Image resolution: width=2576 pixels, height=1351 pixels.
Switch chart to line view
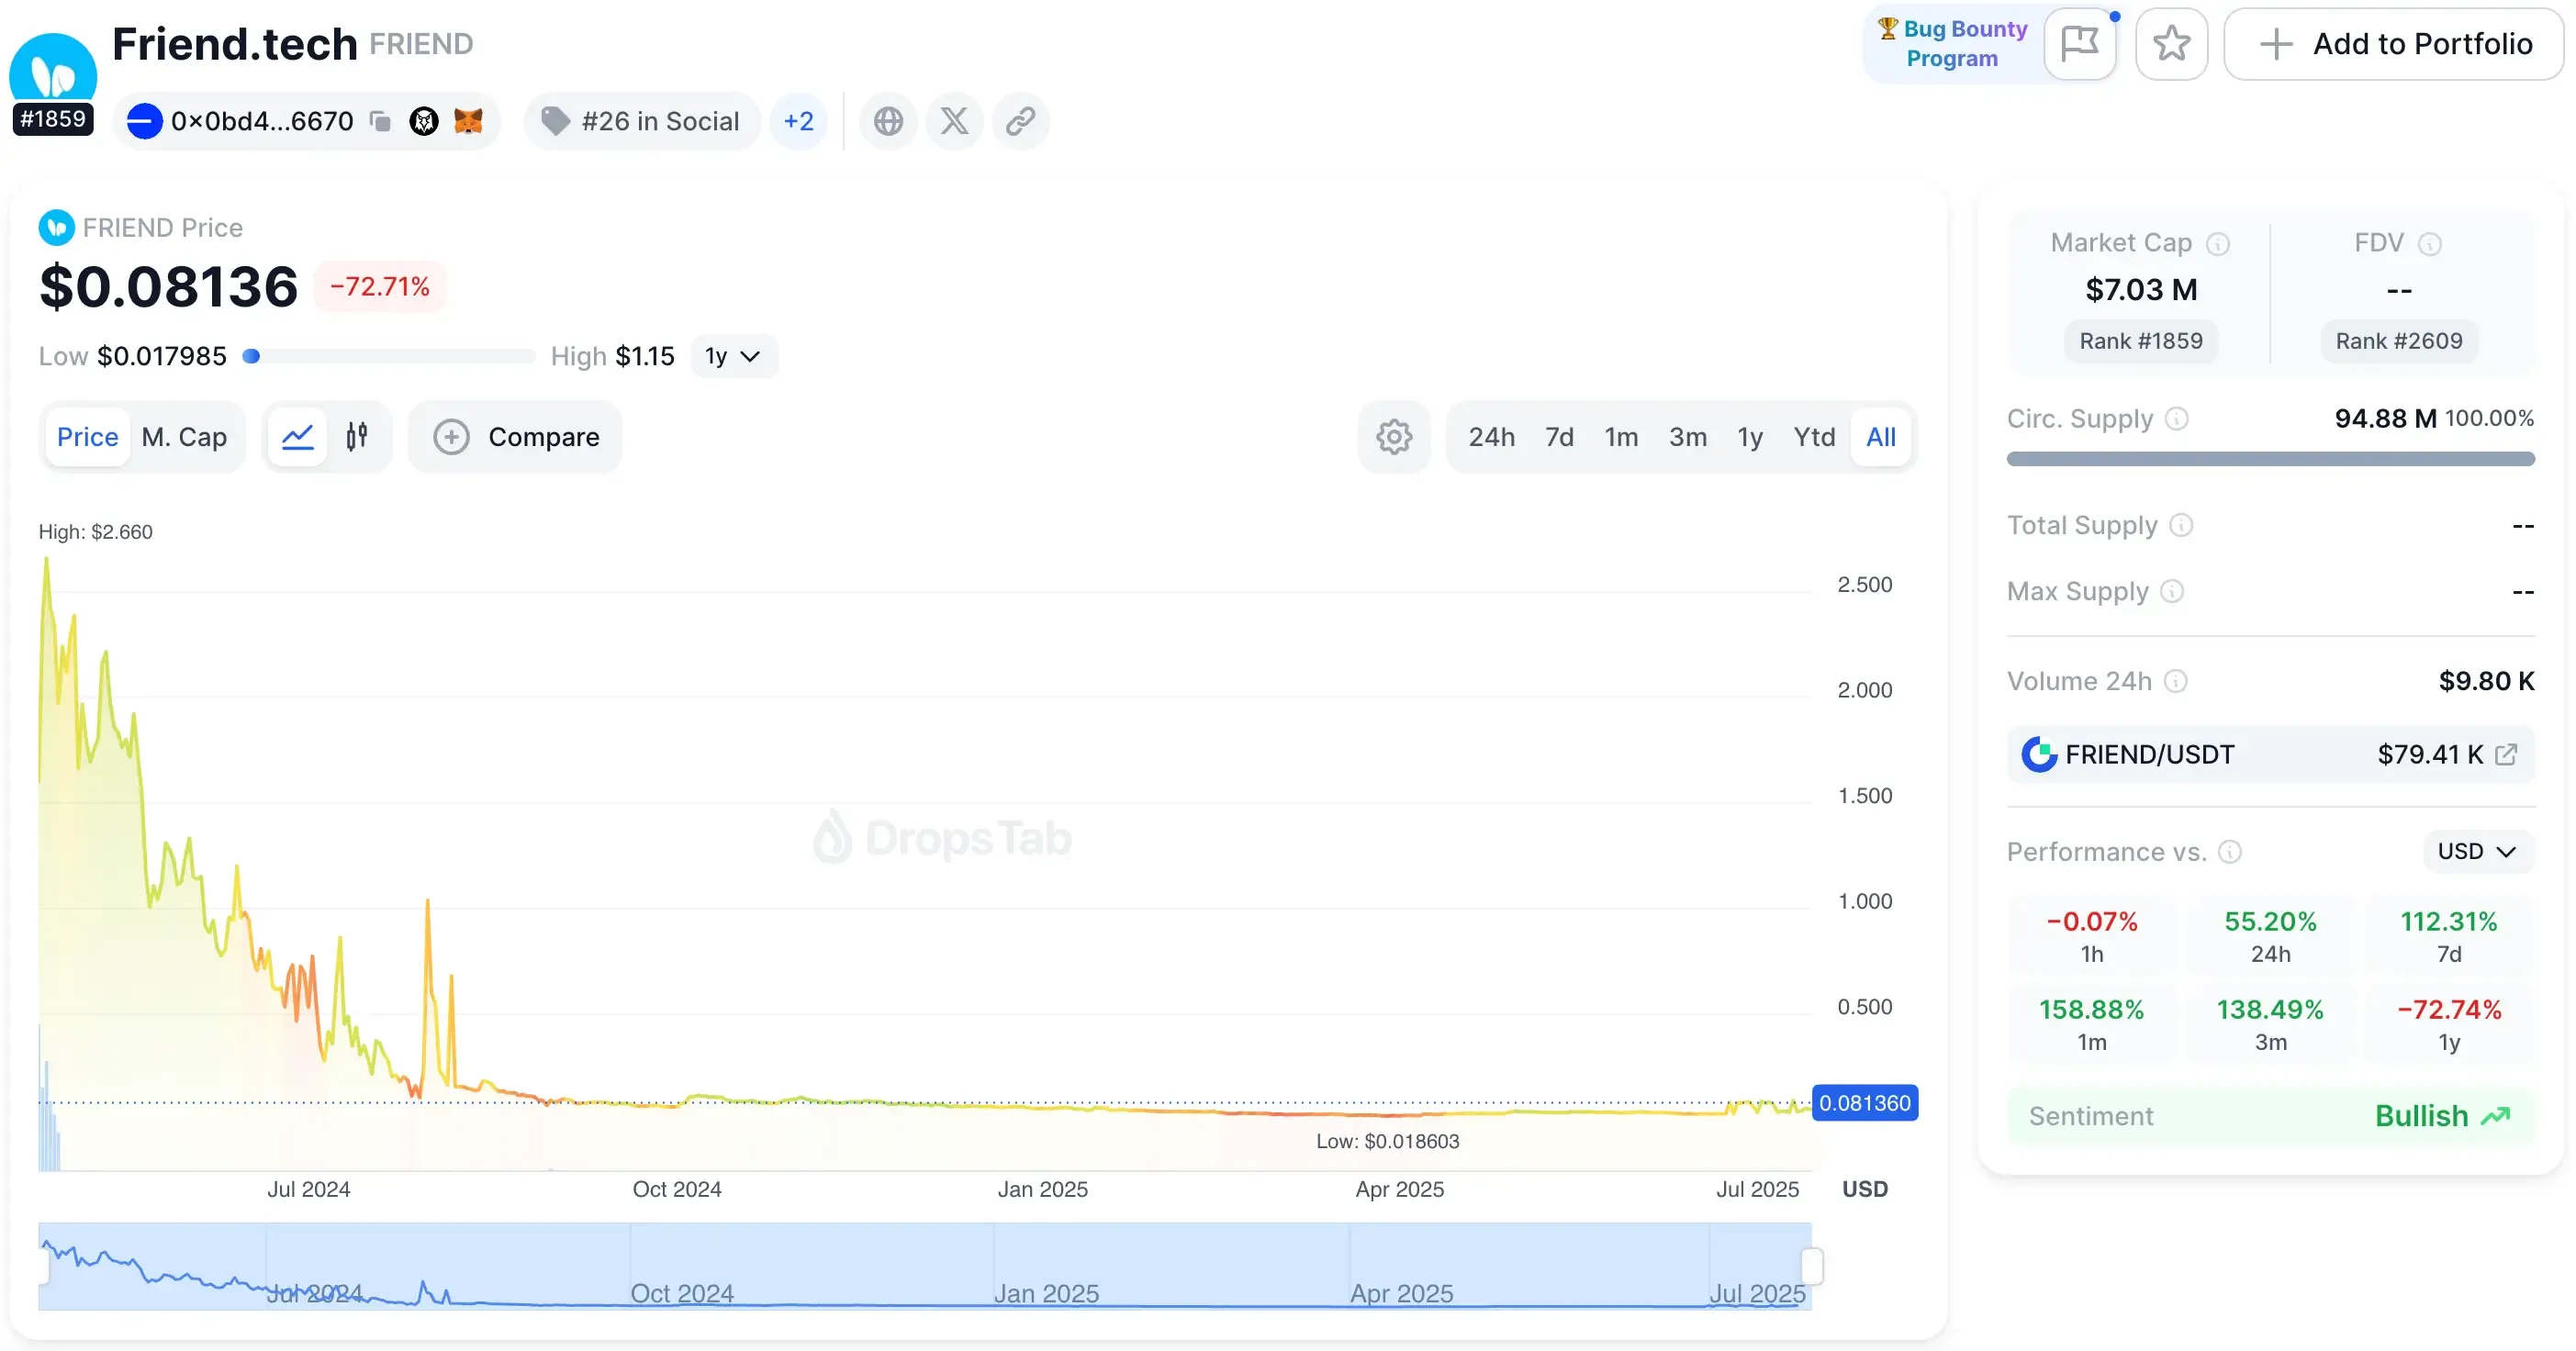tap(298, 437)
